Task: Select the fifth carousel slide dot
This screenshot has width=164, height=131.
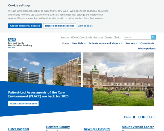Action: click(x=154, y=117)
